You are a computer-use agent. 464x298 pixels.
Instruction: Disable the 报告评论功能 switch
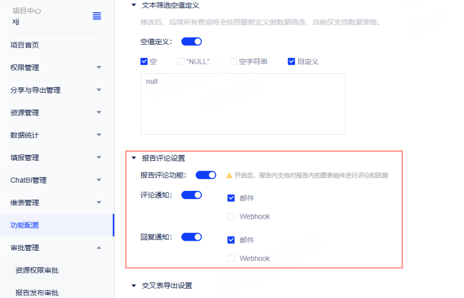206,175
